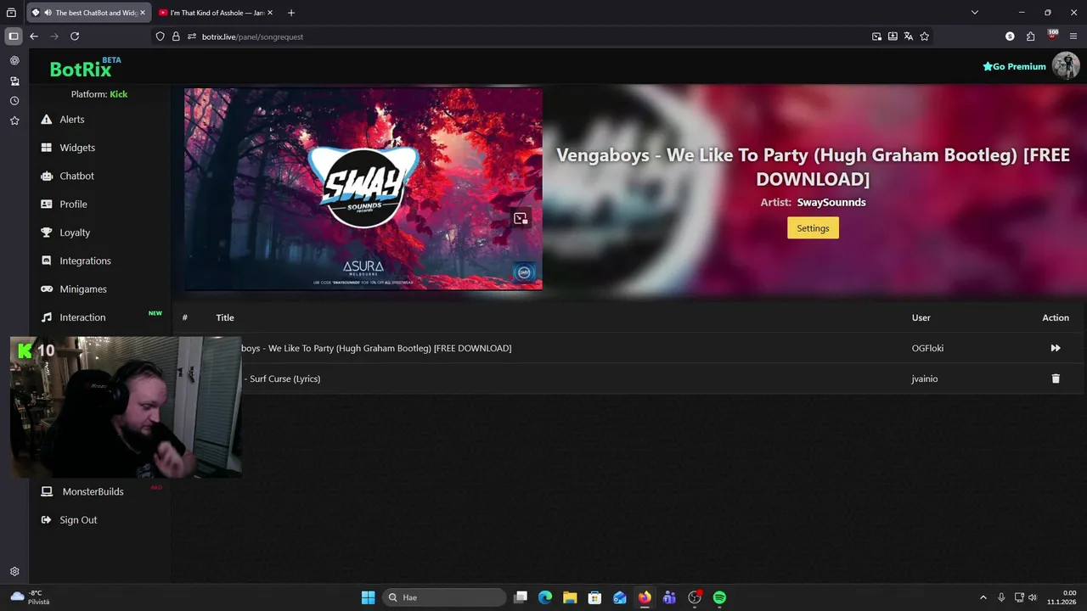Viewport: 1087px width, 611px height.
Task: Click site security padlock icon
Action: pyautogui.click(x=176, y=36)
